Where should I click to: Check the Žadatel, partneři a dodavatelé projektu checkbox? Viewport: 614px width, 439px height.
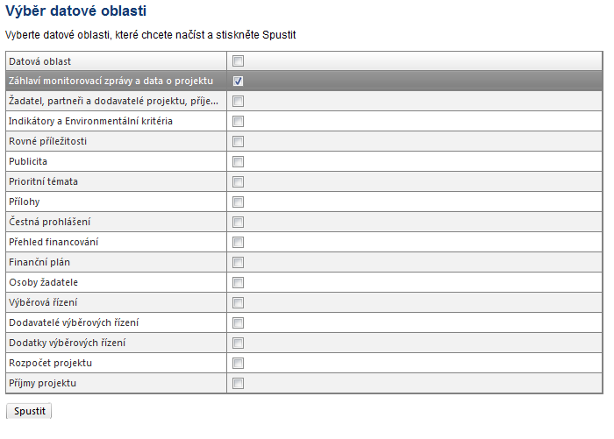coord(238,102)
